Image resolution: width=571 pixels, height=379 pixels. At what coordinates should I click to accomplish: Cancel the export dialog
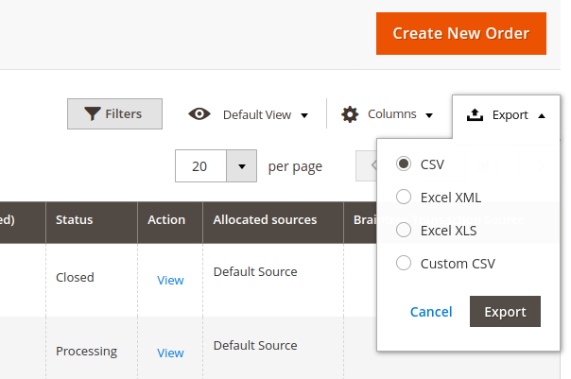431,312
